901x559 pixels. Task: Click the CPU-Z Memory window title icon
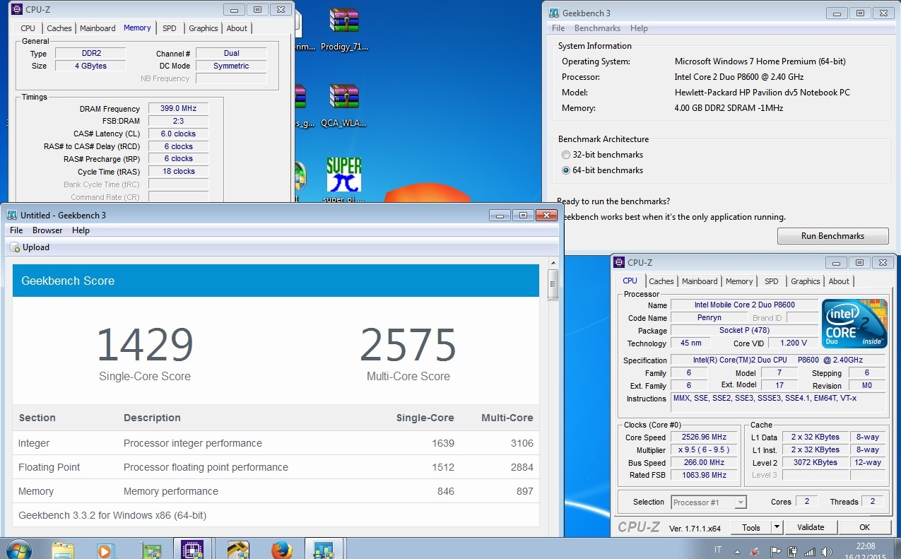click(17, 10)
